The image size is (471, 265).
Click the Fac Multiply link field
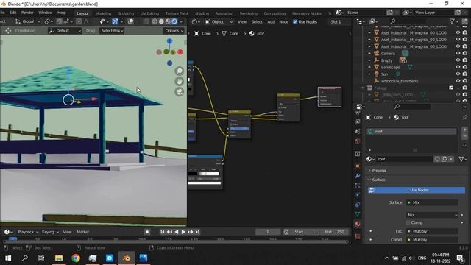click(x=432, y=231)
